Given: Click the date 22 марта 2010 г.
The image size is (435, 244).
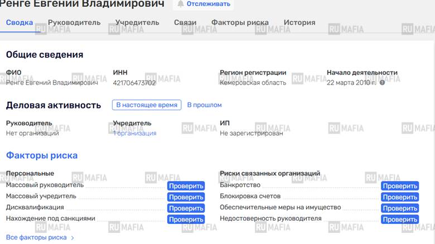Looking at the screenshot, I should point(351,82).
